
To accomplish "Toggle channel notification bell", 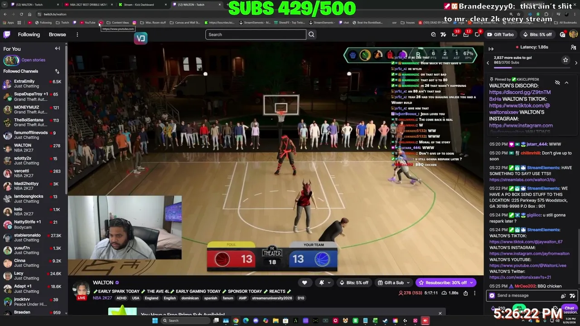I will (x=321, y=283).
